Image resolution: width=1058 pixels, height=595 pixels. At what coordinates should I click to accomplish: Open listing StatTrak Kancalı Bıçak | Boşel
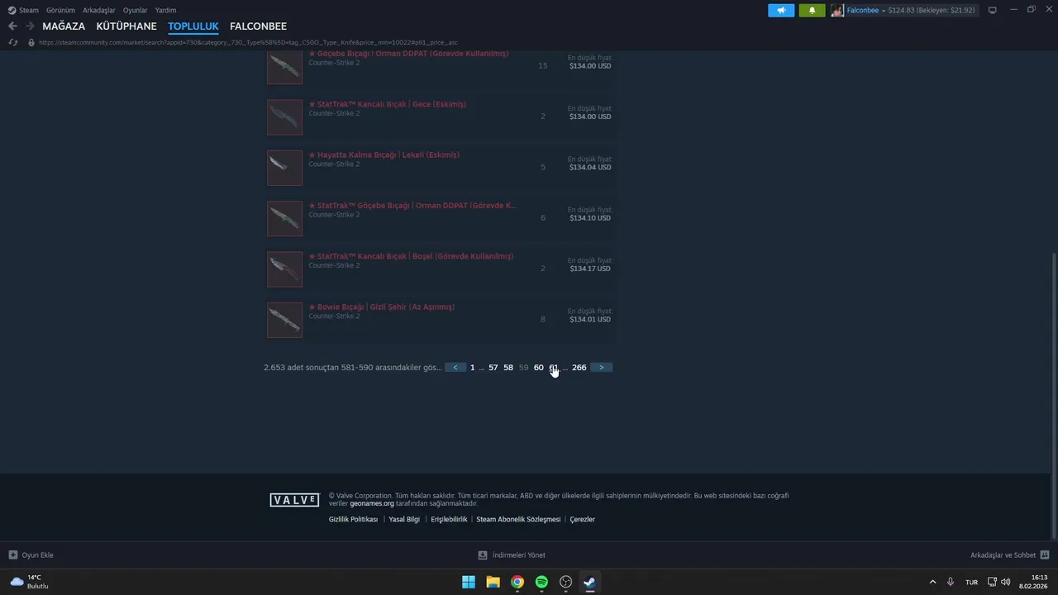(411, 256)
